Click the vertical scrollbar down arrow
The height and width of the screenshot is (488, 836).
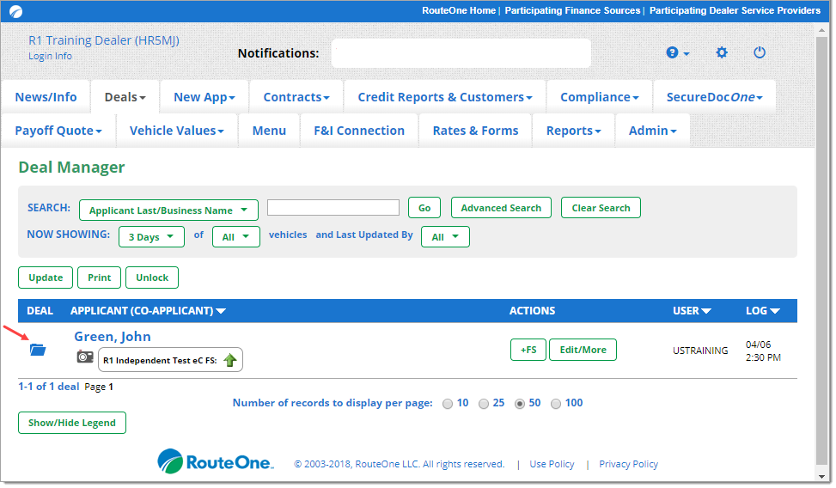pos(821,476)
